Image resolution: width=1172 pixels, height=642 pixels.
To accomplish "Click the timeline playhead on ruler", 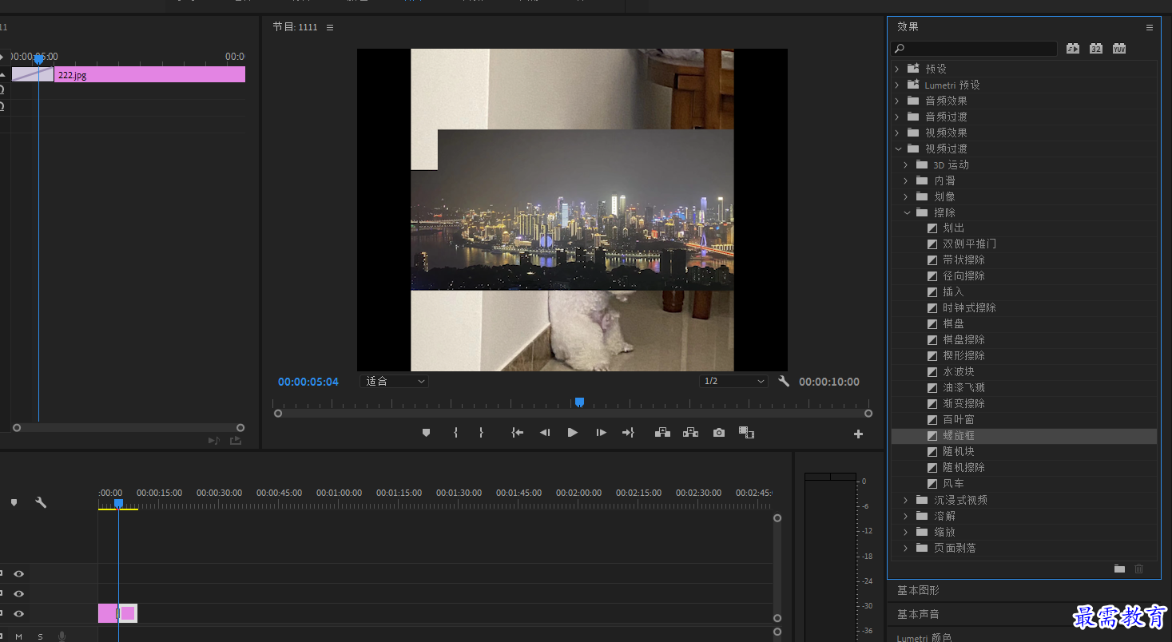I will point(118,503).
